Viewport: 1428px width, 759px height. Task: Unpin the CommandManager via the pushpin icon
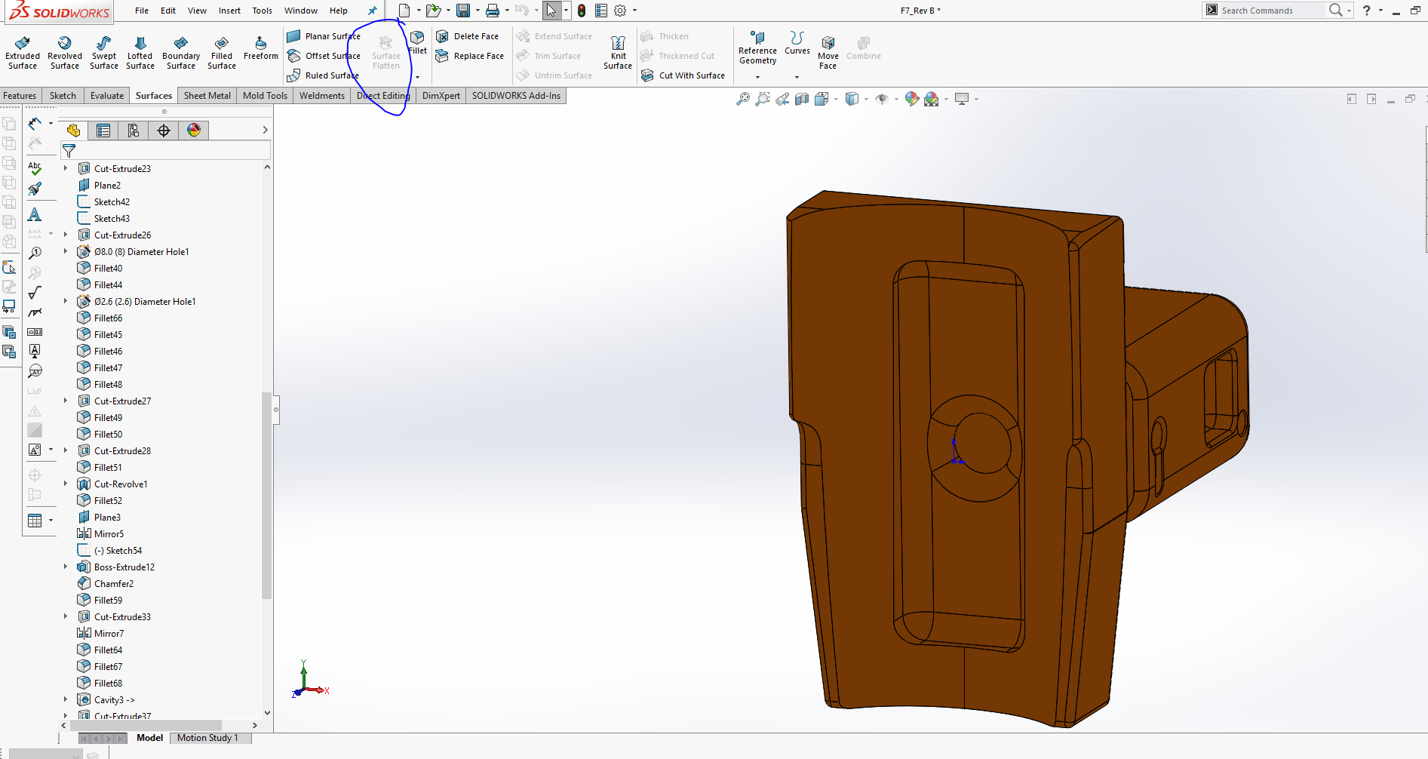371,11
